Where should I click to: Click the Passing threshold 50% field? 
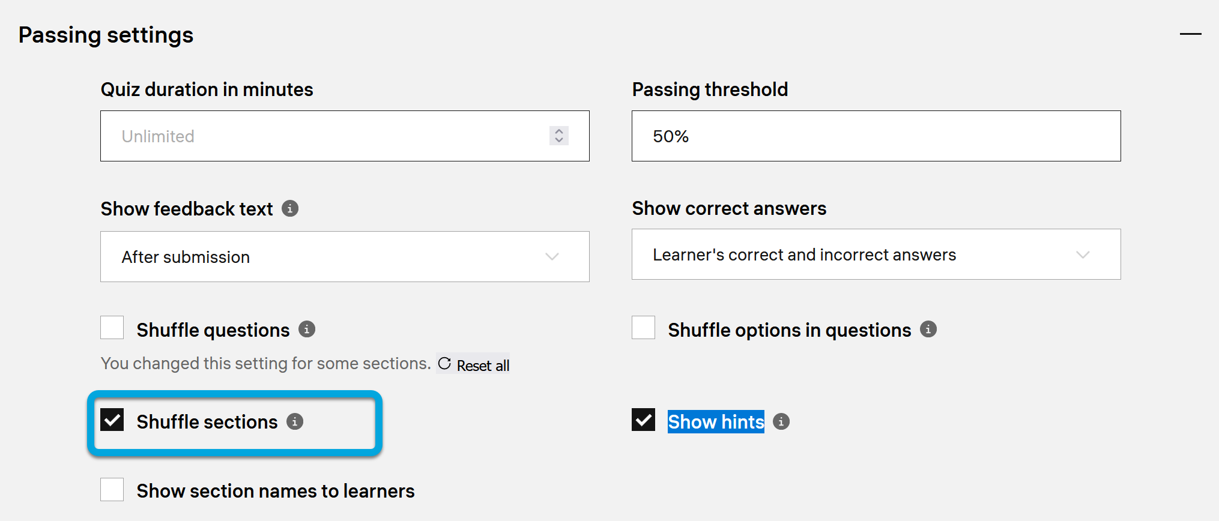876,136
